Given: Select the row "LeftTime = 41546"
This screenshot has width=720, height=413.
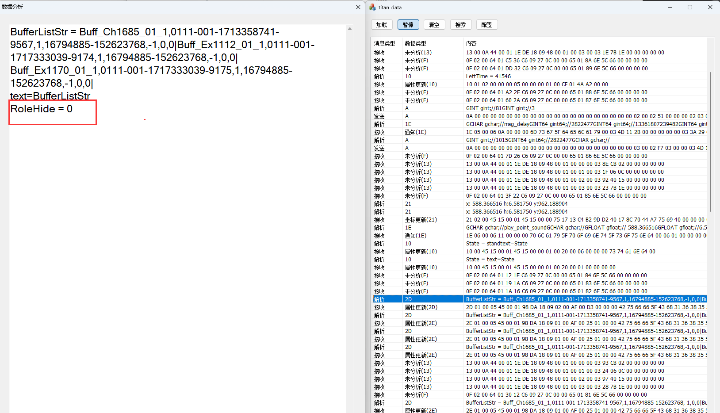Looking at the screenshot, I should coord(540,76).
